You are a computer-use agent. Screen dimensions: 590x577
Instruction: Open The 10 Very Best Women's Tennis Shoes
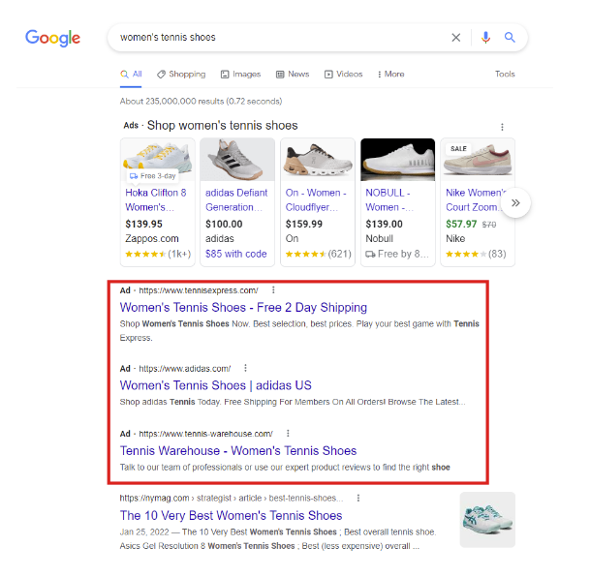(x=231, y=515)
